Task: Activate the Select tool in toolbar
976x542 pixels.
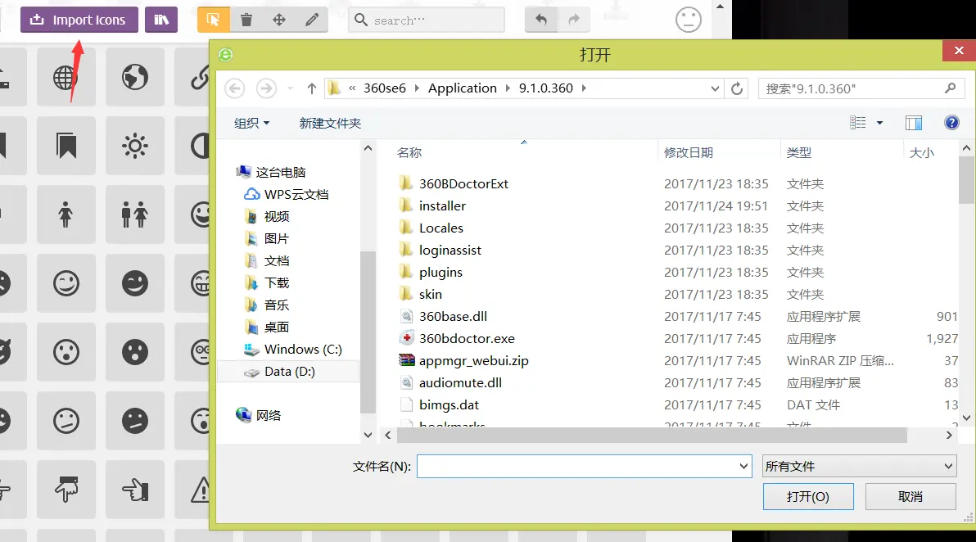Action: tap(214, 20)
